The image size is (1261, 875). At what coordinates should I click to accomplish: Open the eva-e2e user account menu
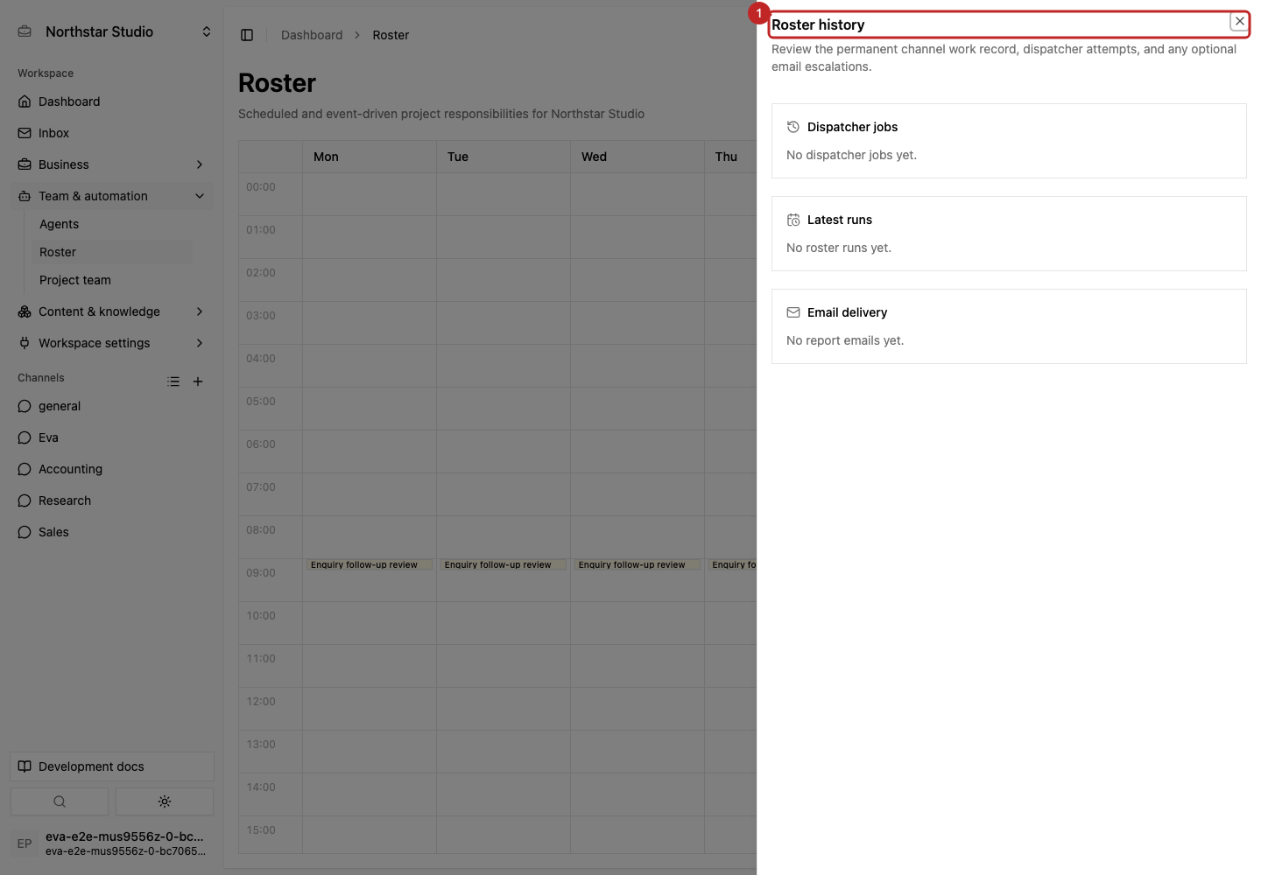pyautogui.click(x=112, y=843)
